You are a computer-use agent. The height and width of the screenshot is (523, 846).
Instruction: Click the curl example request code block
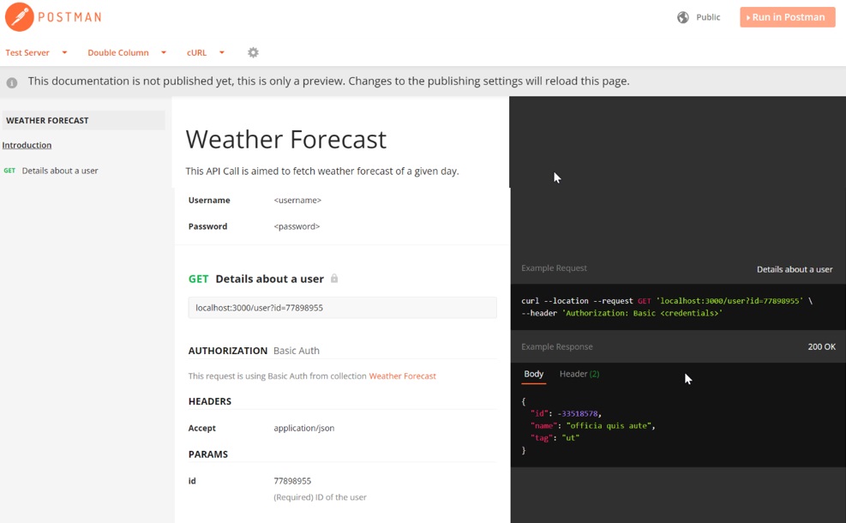(678, 307)
